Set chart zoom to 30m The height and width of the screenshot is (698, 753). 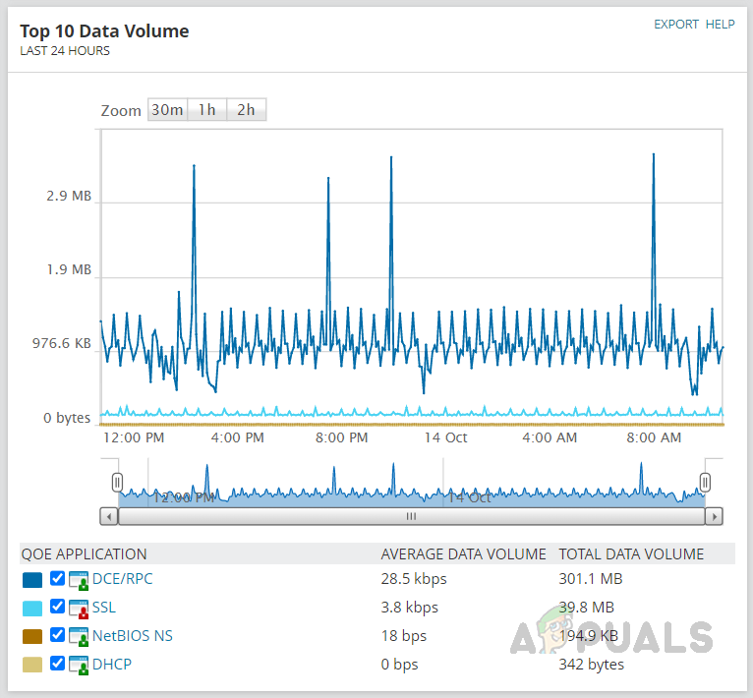click(x=167, y=110)
